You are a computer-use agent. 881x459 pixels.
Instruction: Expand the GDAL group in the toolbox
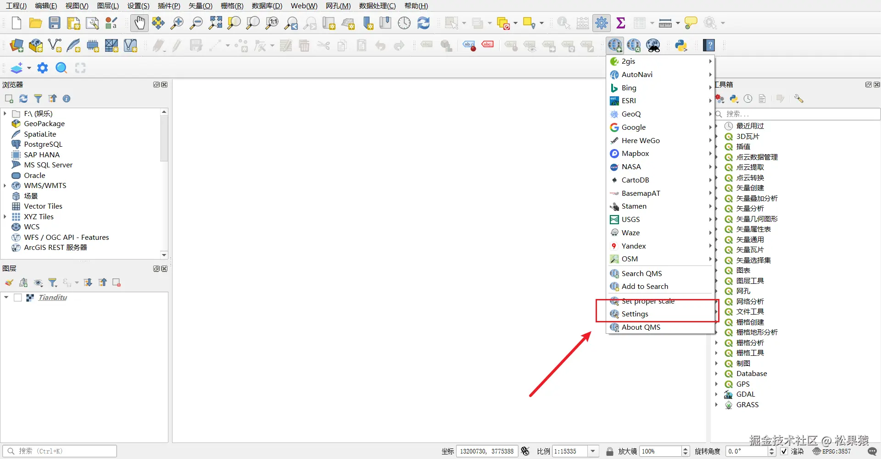(x=716, y=394)
